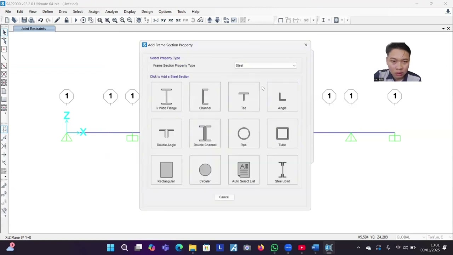Click the Set Display Options checkbox icon
Screen dimensions: 453x255
[234, 20]
